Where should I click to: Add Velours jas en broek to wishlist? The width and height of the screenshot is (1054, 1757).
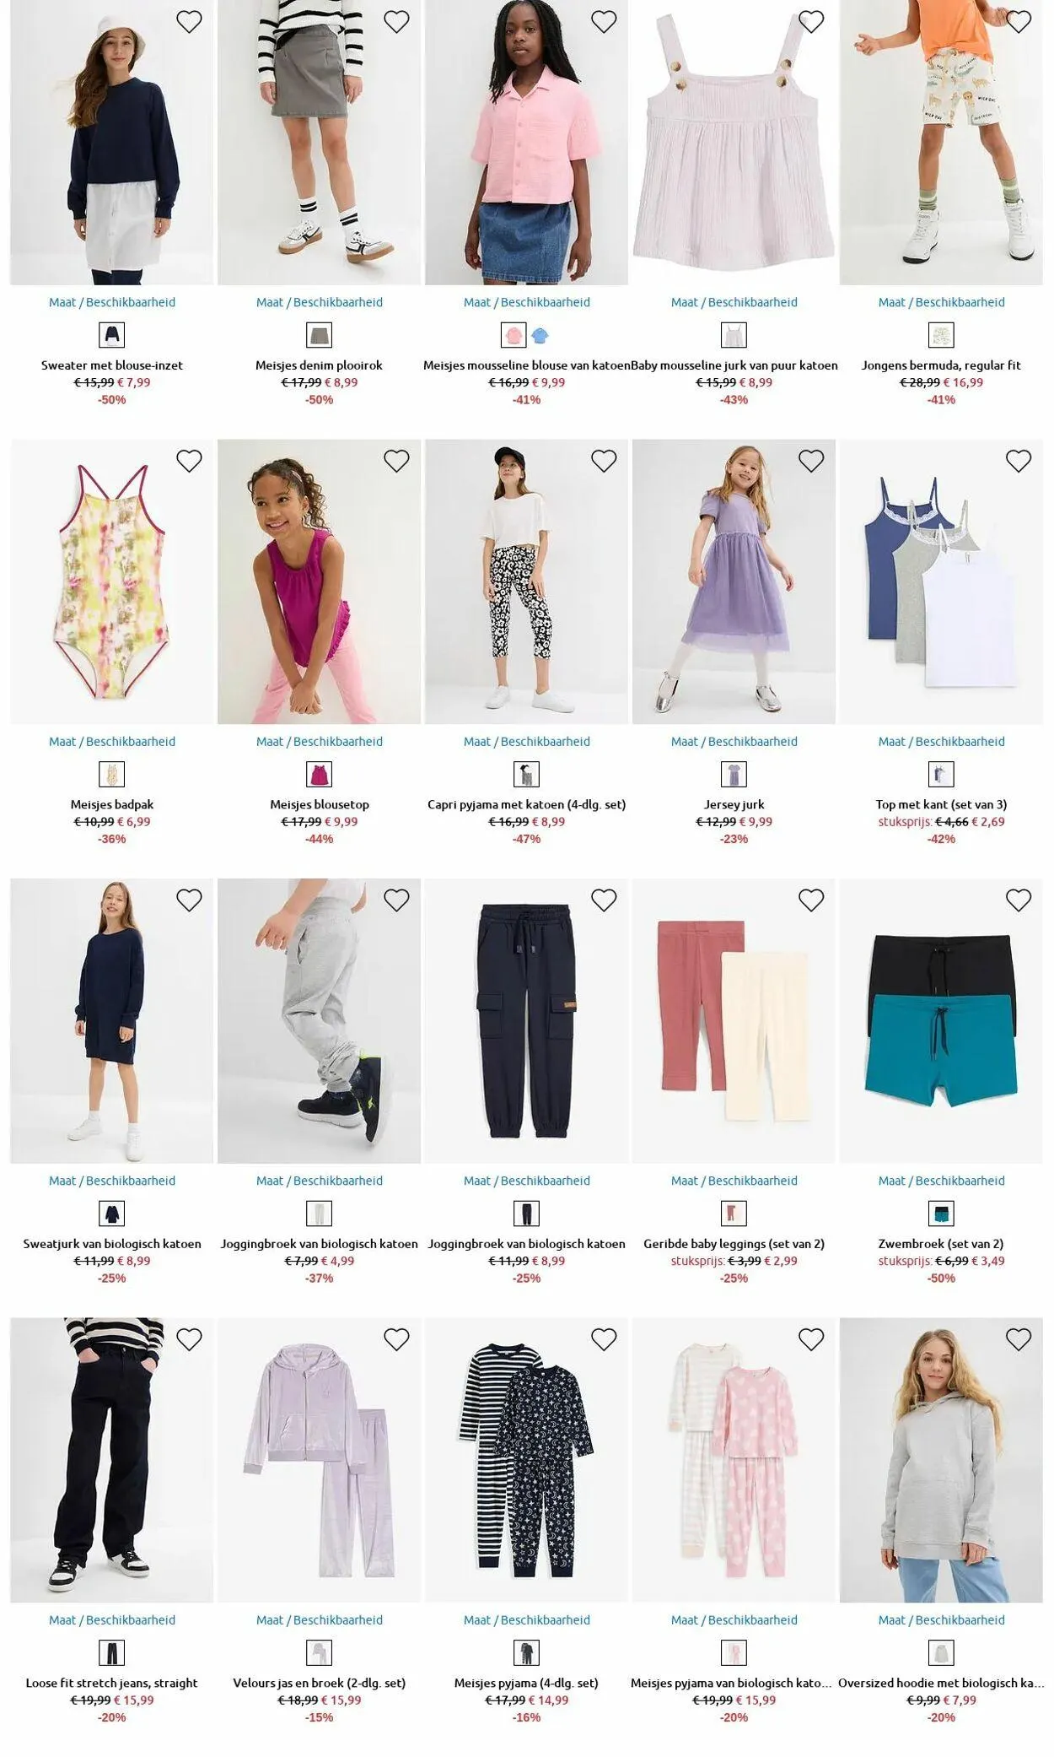[396, 1339]
